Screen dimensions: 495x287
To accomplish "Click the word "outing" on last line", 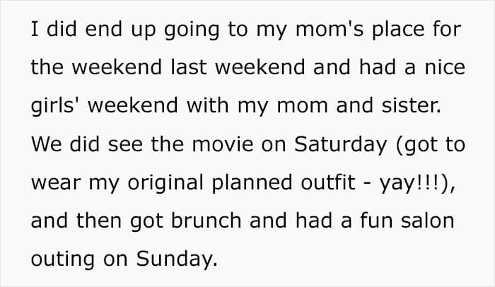I will (63, 259).
